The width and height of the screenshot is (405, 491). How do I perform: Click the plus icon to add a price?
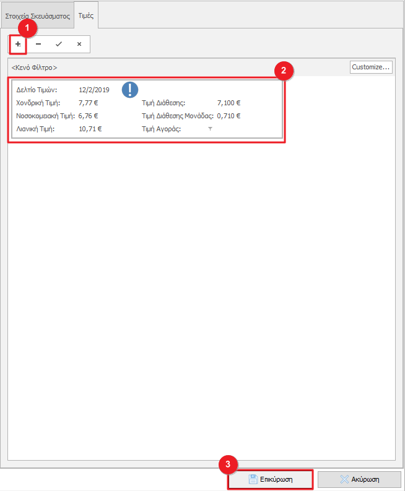[18, 45]
